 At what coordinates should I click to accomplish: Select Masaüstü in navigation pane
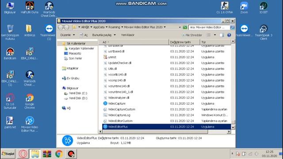(73, 53)
